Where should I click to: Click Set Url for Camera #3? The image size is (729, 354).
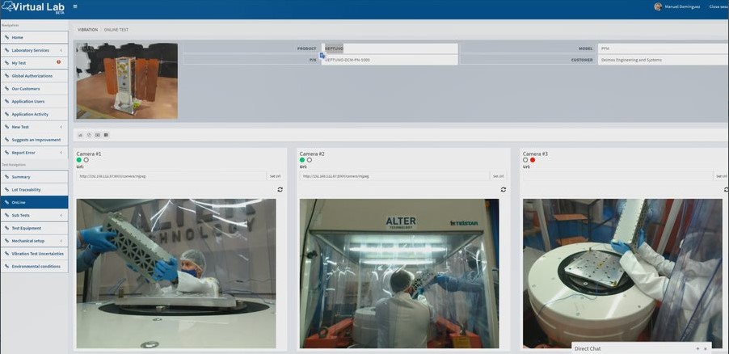[x=721, y=176]
